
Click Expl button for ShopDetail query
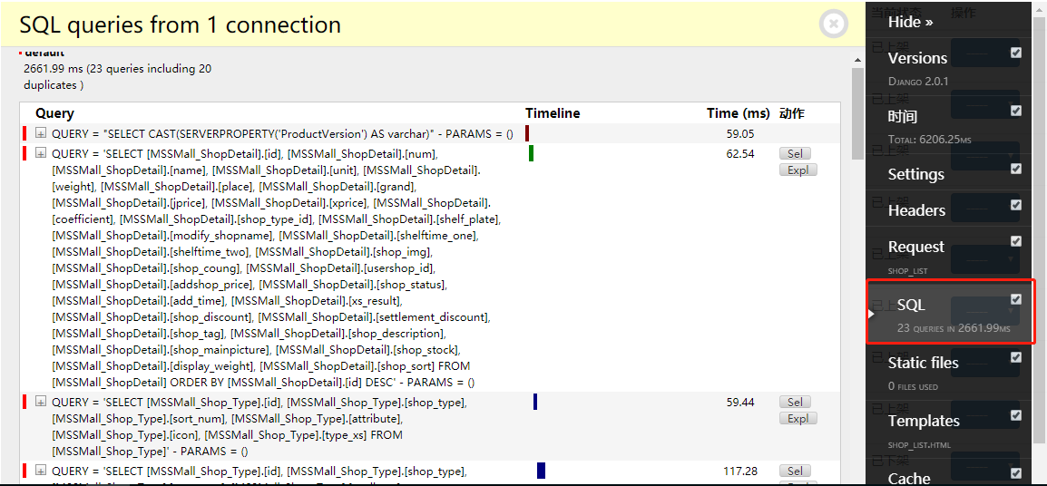(x=797, y=170)
